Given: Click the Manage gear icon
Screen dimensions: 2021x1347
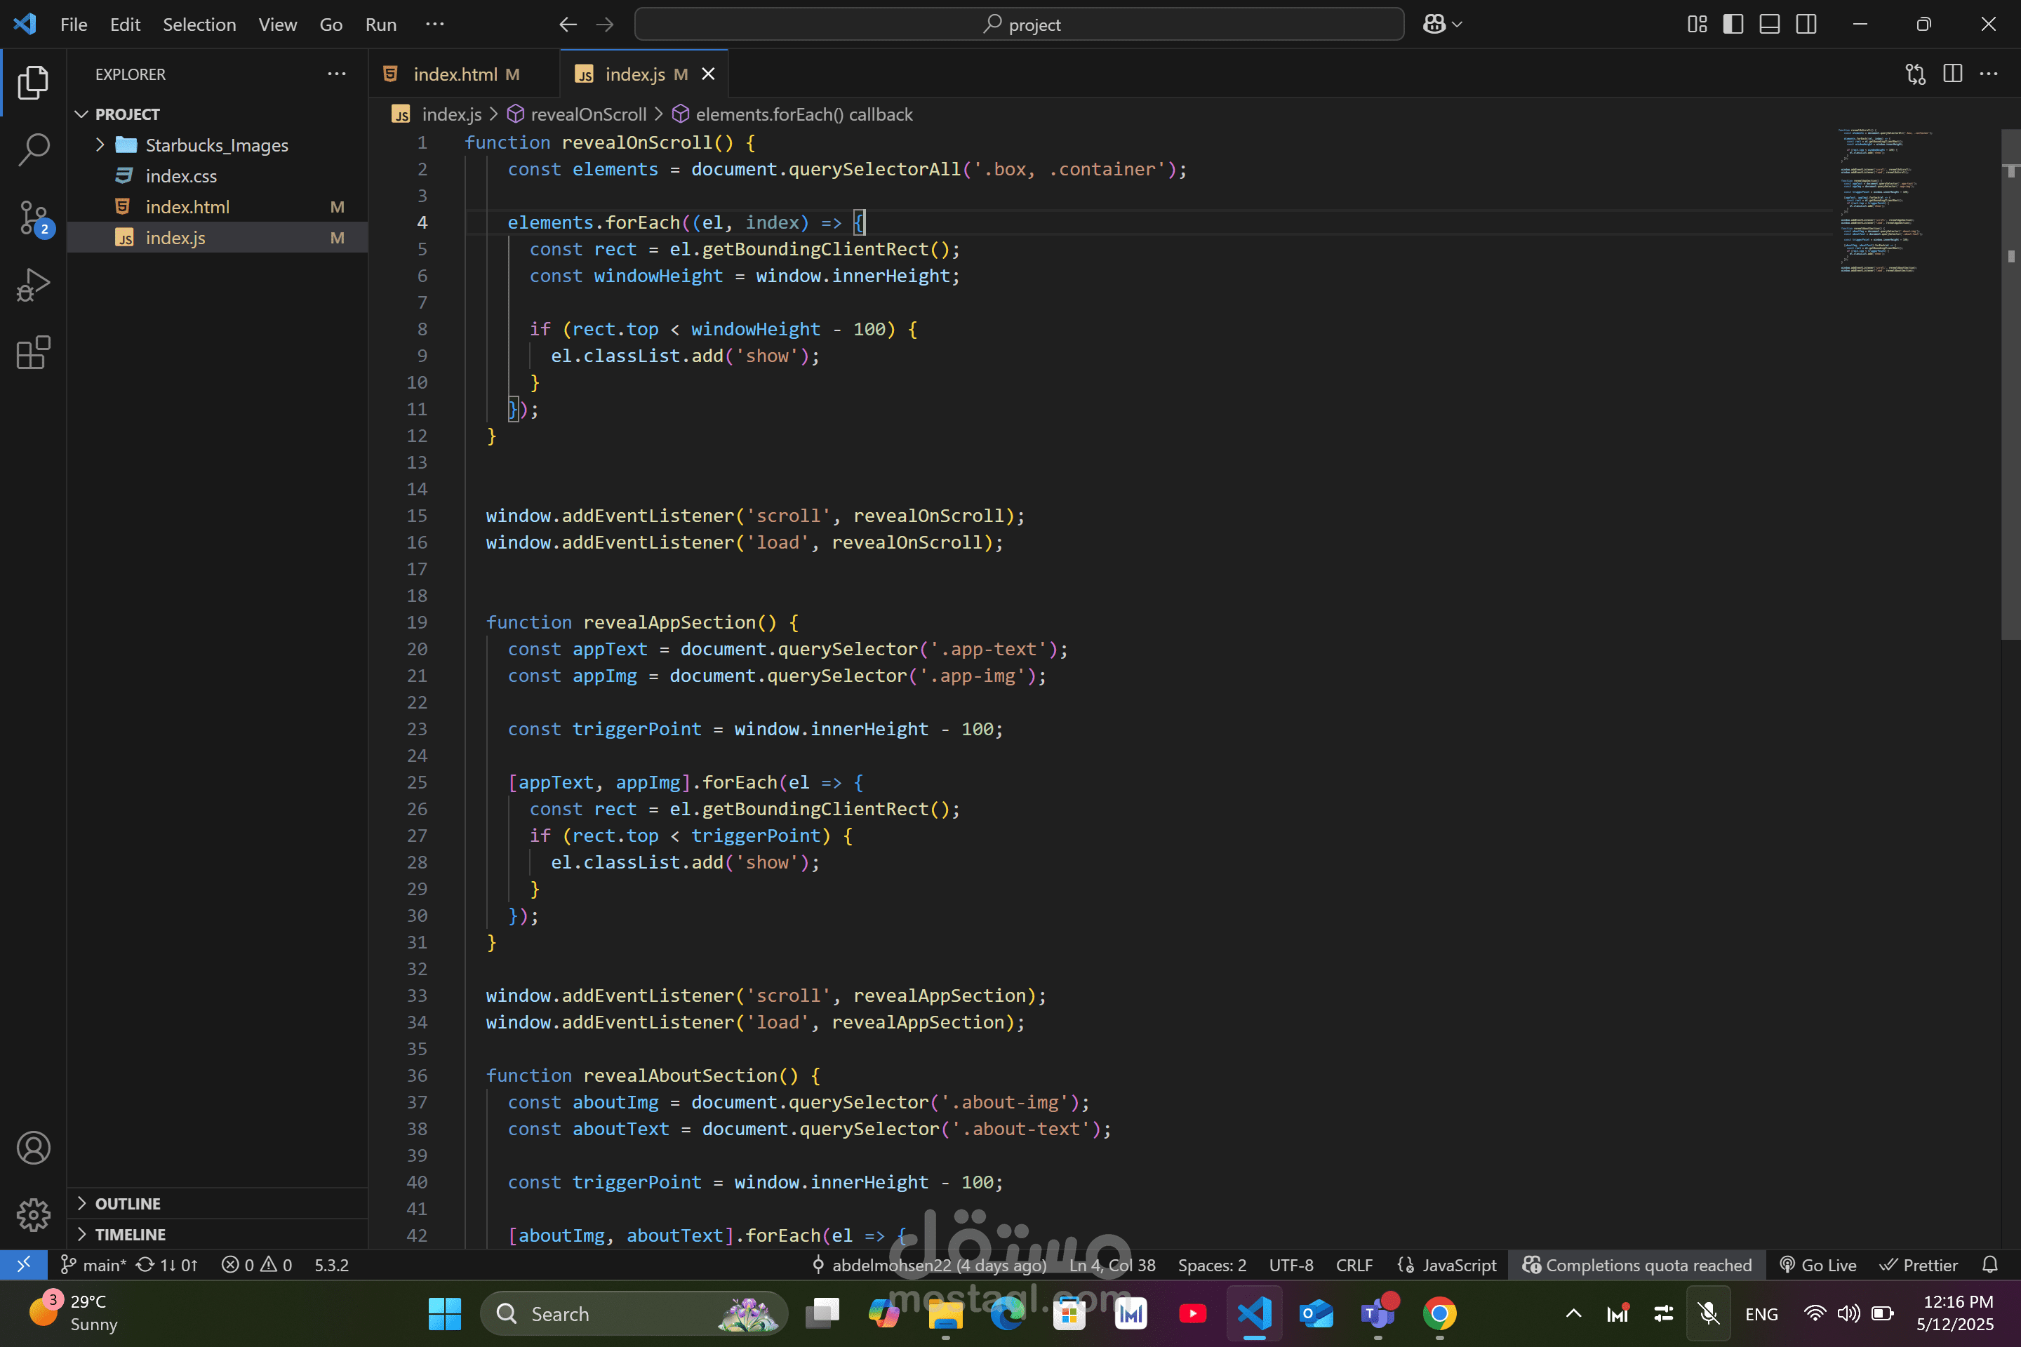Looking at the screenshot, I should (x=33, y=1214).
